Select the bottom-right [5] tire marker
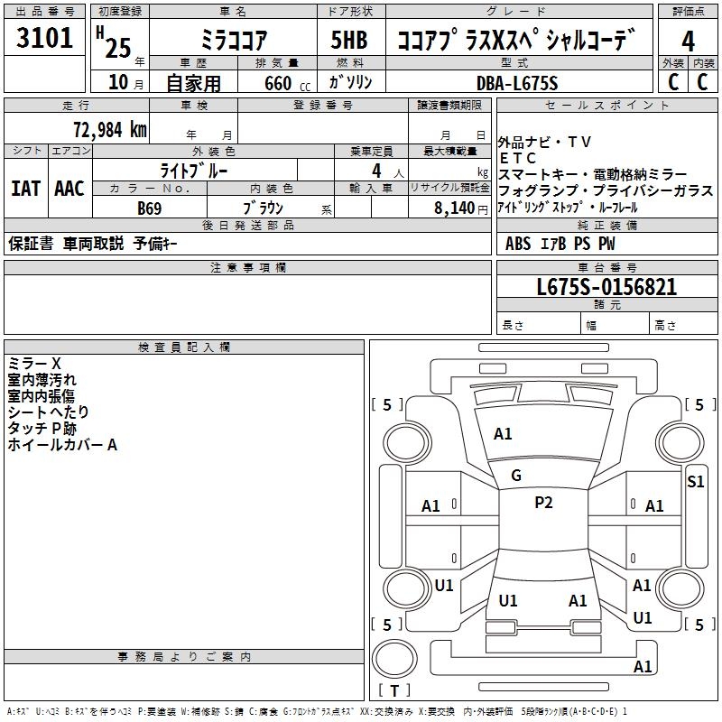 tap(699, 625)
